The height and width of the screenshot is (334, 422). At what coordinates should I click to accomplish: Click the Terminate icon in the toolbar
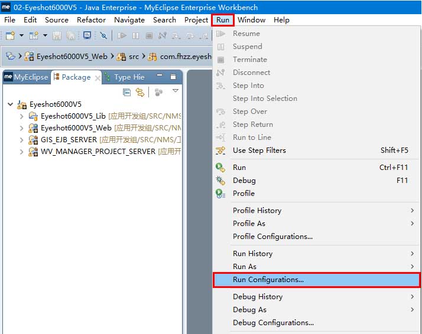(x=149, y=35)
